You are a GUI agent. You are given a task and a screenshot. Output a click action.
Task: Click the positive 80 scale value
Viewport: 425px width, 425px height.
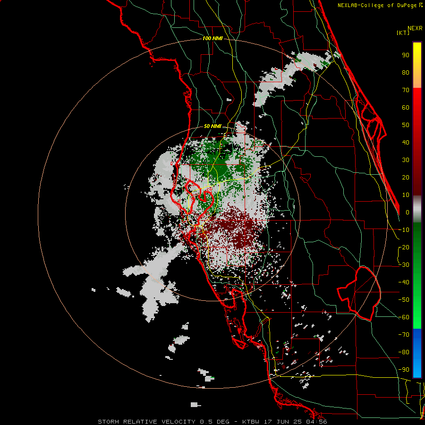click(406, 72)
